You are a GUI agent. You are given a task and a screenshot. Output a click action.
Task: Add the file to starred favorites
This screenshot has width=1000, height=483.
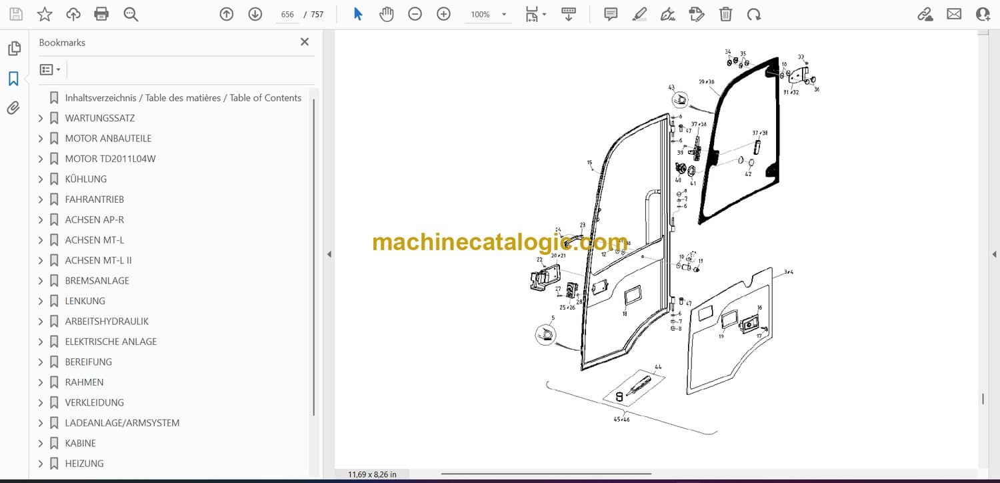tap(45, 14)
